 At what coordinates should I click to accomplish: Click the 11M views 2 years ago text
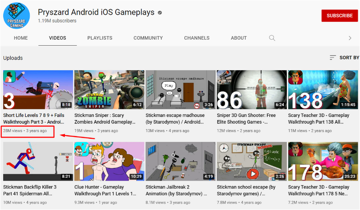(310, 131)
